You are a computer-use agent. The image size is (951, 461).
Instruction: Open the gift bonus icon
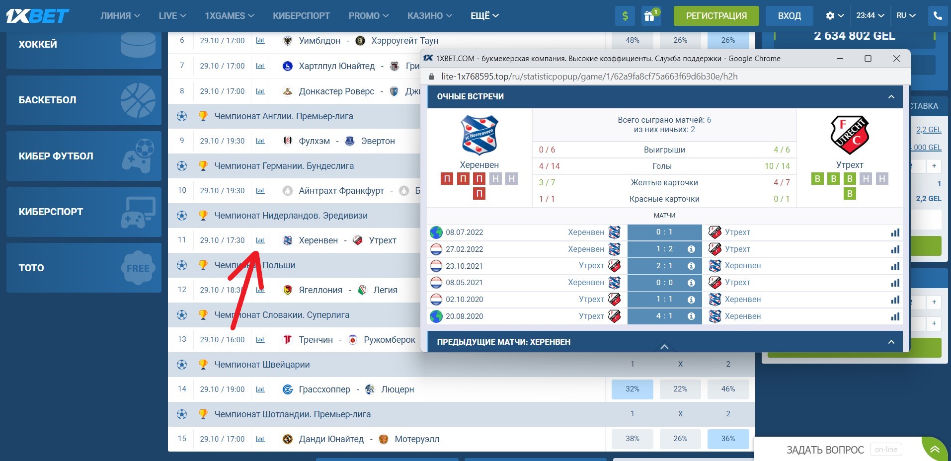[650, 16]
